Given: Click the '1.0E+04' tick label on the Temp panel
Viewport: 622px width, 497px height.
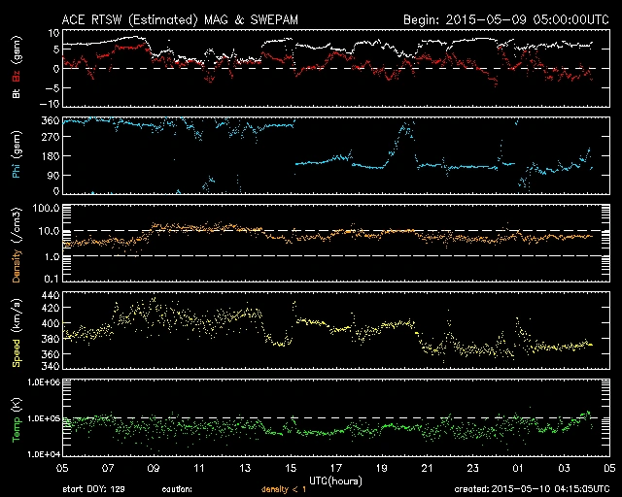Looking at the screenshot, I should click(44, 454).
